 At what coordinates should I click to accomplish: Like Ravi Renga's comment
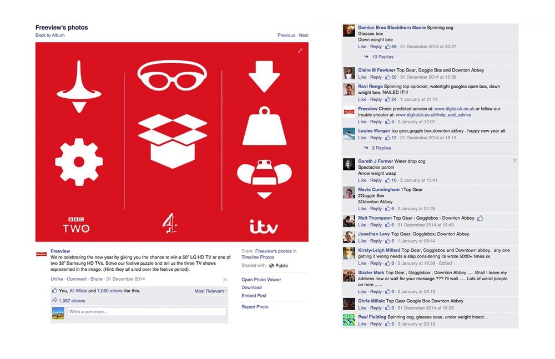coord(362,99)
